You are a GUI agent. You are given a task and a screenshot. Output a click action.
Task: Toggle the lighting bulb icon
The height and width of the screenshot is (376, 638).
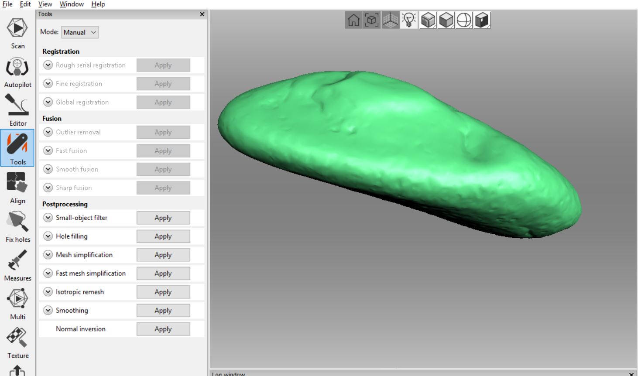point(409,20)
